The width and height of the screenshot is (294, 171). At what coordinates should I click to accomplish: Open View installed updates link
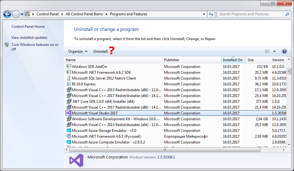tap(29, 38)
